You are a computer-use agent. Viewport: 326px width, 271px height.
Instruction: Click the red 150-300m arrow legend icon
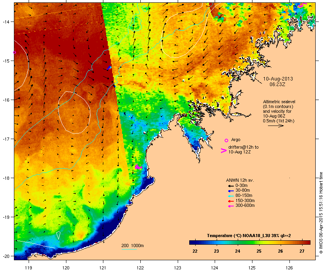tap(231, 201)
